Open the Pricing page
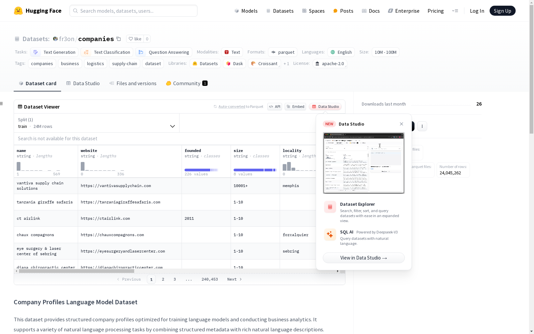The width and height of the screenshot is (534, 334). 436,11
